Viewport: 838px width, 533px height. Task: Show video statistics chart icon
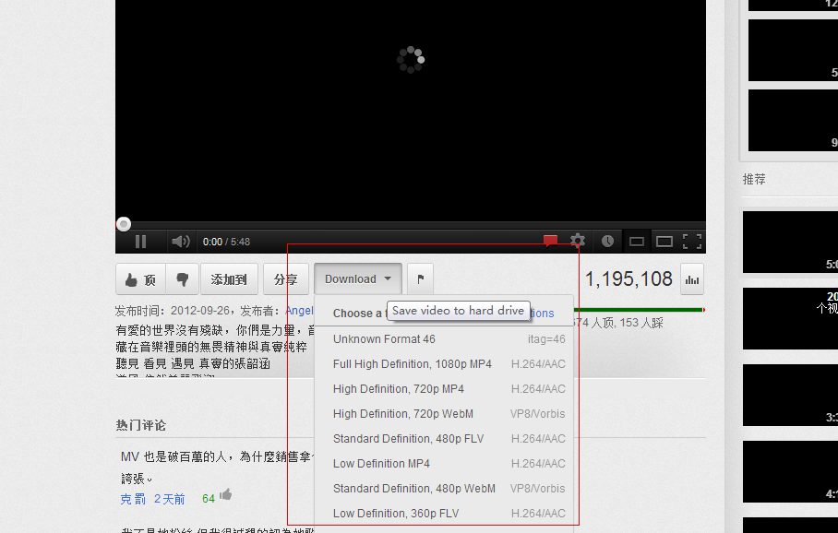pos(692,279)
